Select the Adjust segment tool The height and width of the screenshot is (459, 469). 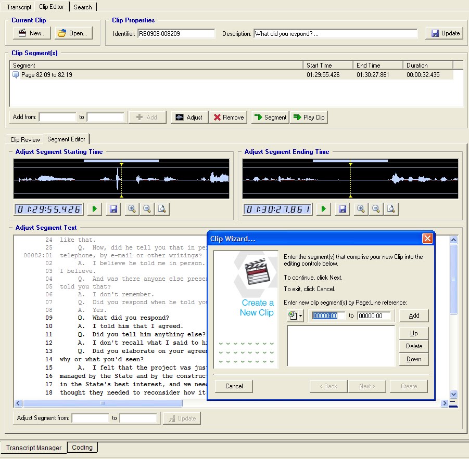coord(189,117)
